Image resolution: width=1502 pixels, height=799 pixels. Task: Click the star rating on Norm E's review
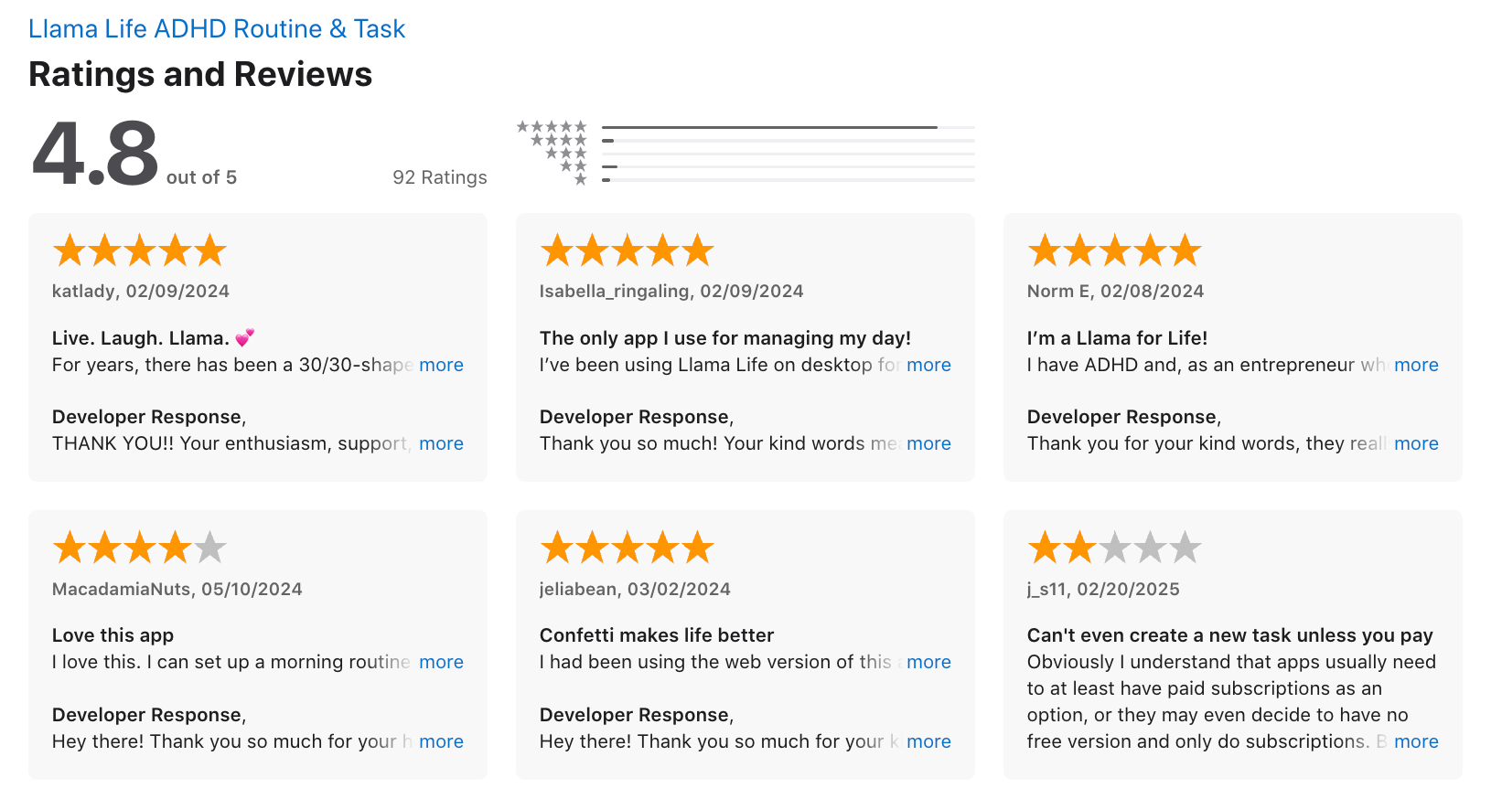(x=1115, y=250)
